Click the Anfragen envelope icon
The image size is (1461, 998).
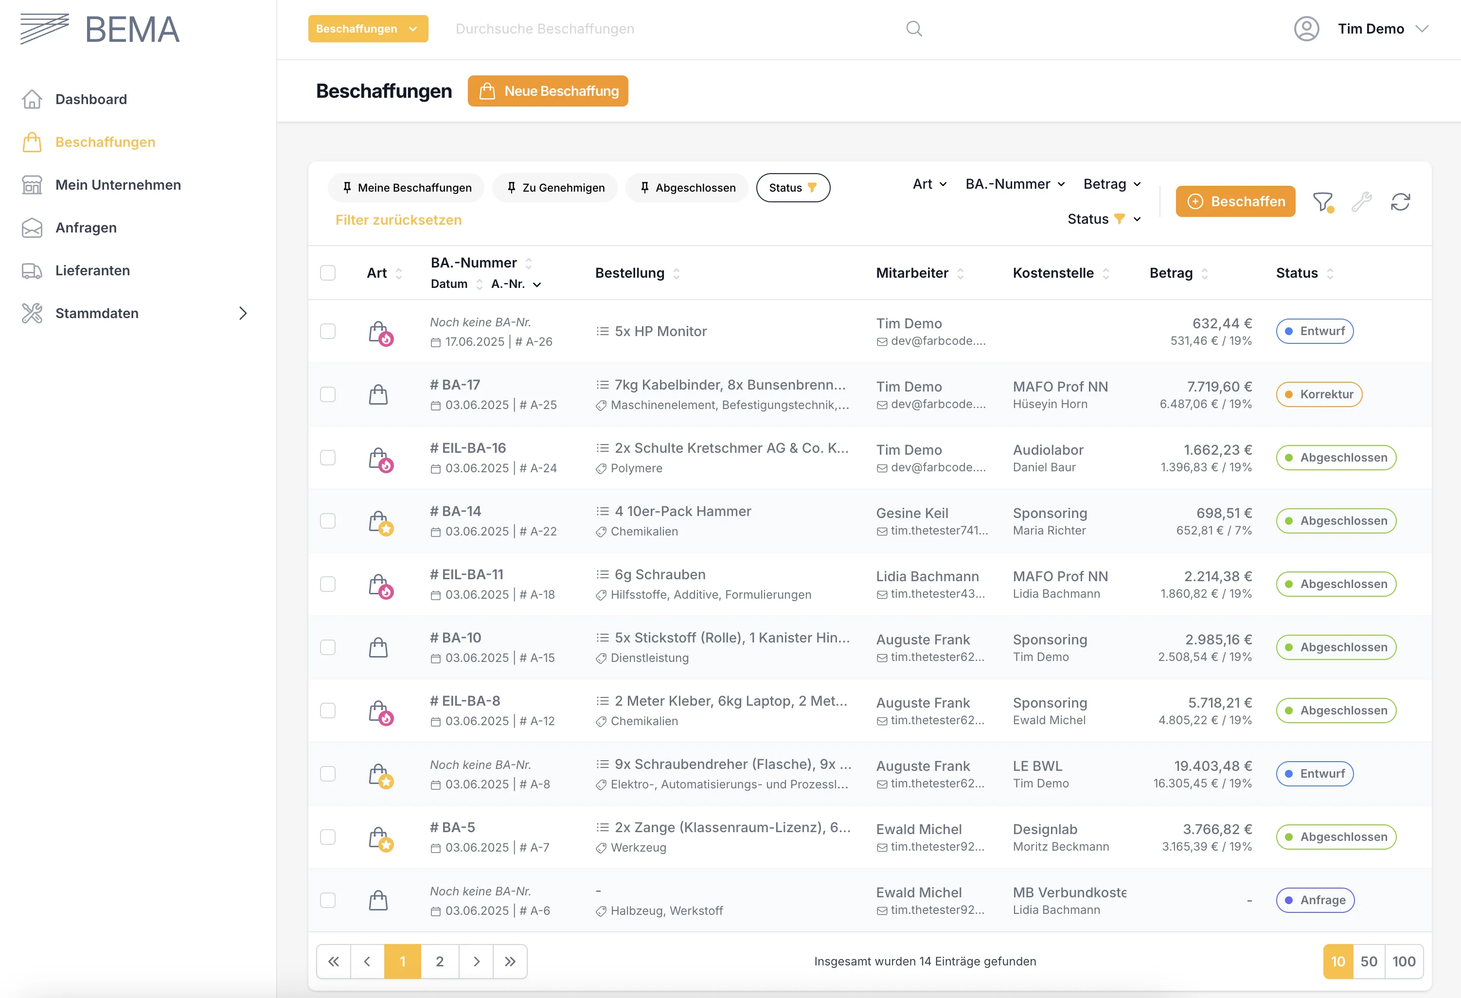tap(32, 228)
